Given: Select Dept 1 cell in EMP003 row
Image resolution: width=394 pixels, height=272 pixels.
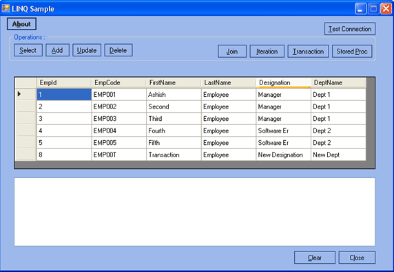Looking at the screenshot, I should [338, 118].
